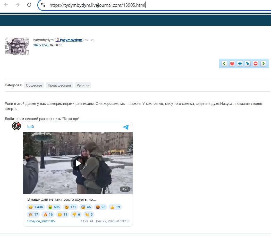Reload the page in the browser
Viewport: 271px width, 237px height.
point(29,5)
